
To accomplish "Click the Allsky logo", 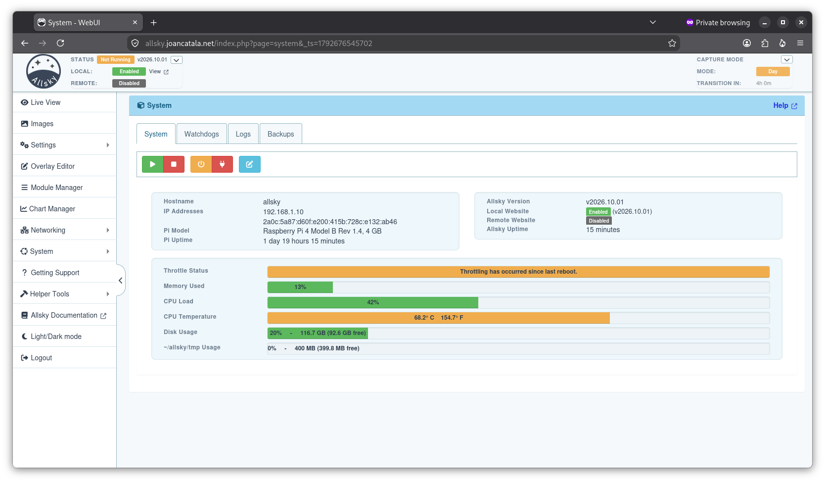I will pyautogui.click(x=44, y=72).
